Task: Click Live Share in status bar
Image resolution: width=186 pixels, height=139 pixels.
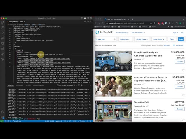Action: (x=17, y=121)
